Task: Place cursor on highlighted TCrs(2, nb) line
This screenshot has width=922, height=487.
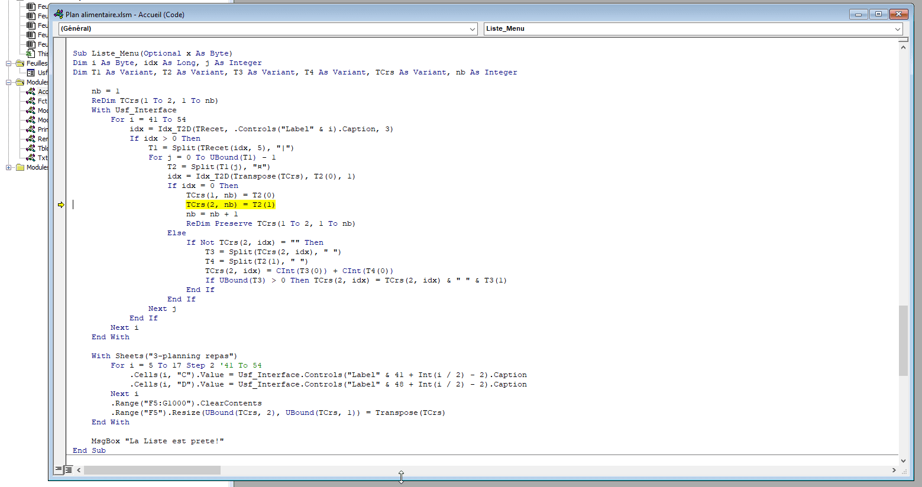Action: (x=230, y=204)
